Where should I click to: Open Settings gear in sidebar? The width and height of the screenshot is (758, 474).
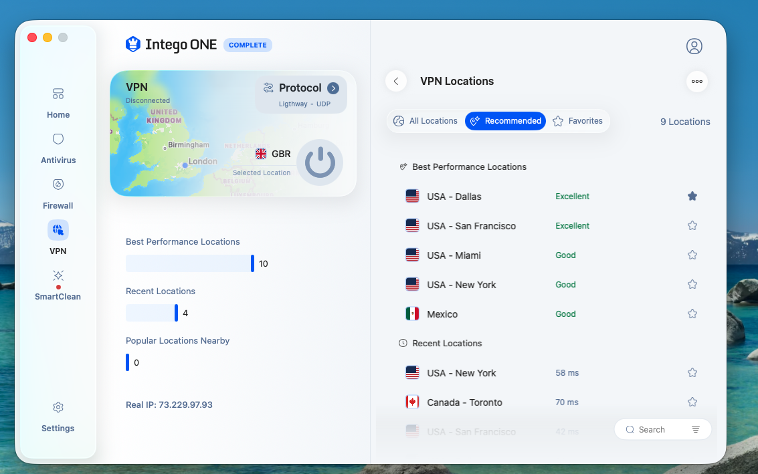(x=58, y=417)
